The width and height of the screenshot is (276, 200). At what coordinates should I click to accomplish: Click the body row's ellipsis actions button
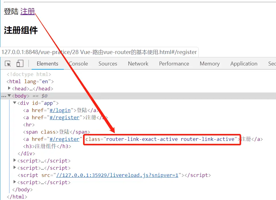(4, 96)
